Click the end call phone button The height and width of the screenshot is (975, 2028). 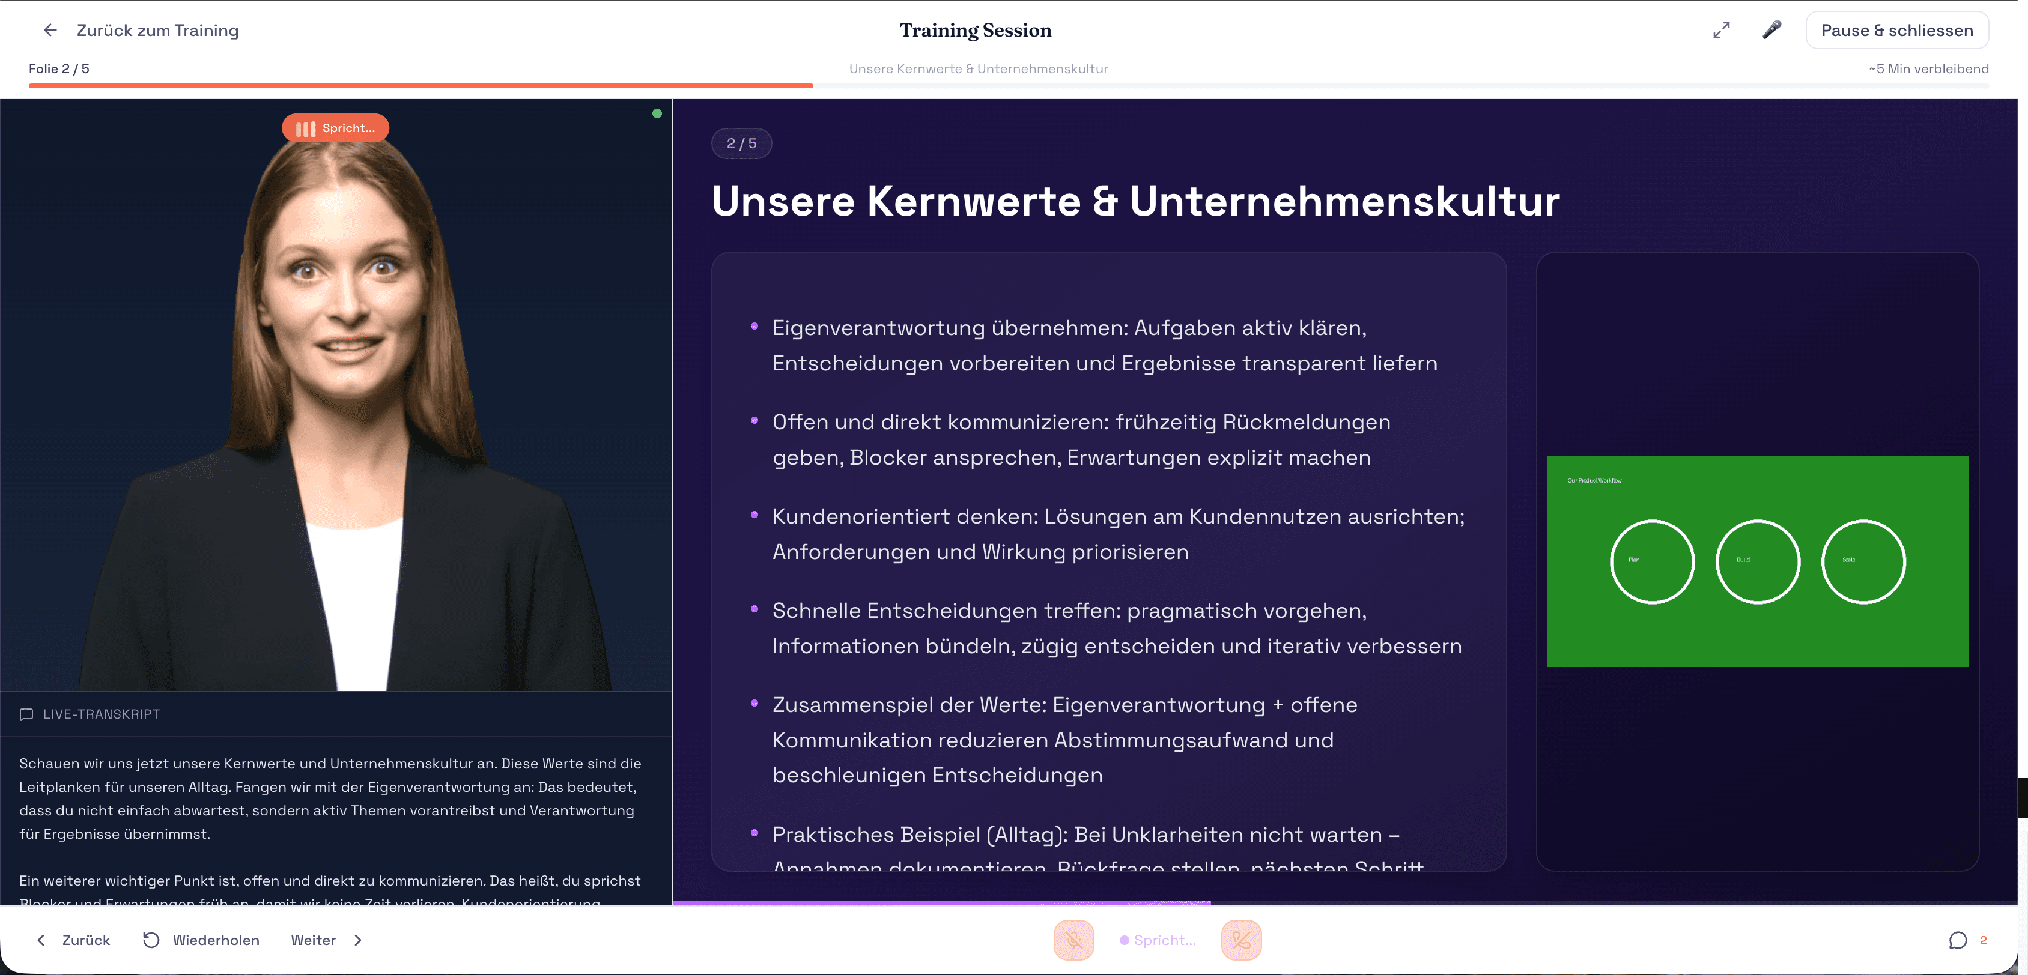1242,940
